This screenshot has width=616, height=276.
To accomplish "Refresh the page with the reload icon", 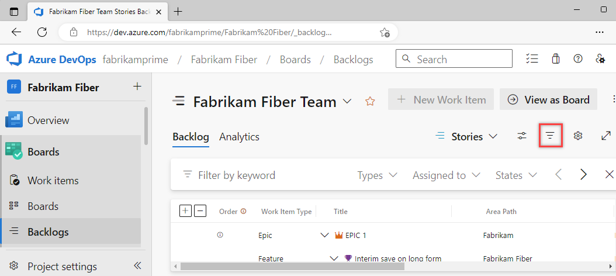I will 42,32.
